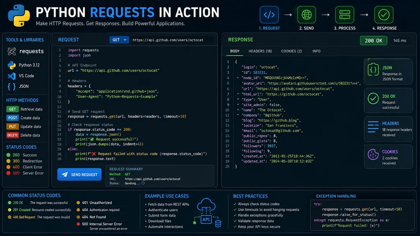Click the checkmark beside Keep your API keys secure
Screen dimensions: 420x236
tap(235, 227)
